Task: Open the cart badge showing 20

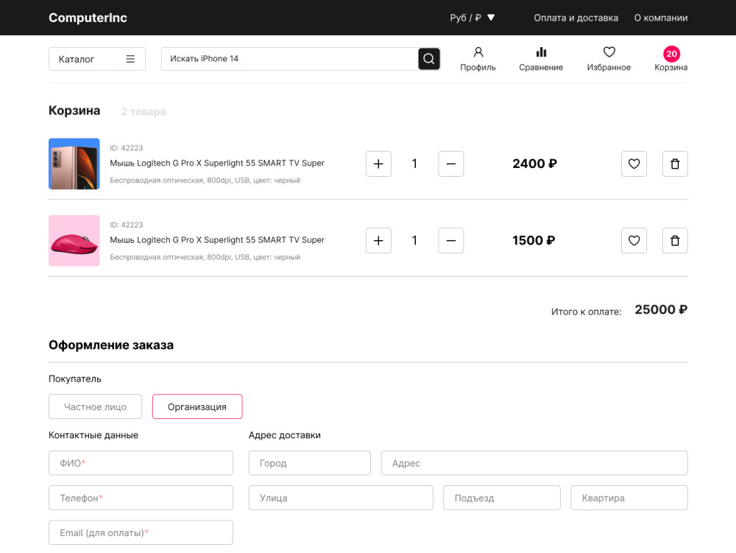Action: point(671,54)
